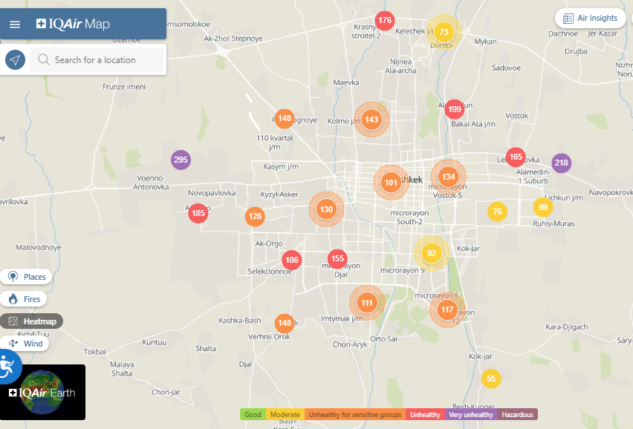Disable the Heatmap layer
The height and width of the screenshot is (429, 633).
pyautogui.click(x=32, y=321)
